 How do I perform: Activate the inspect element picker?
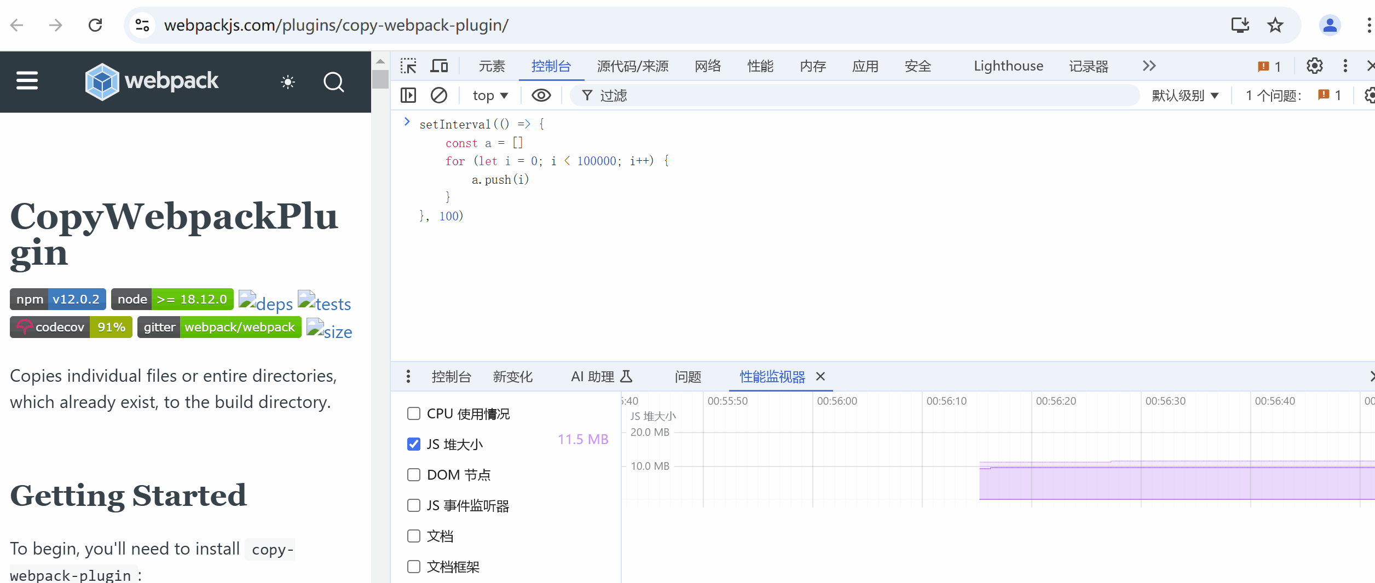tap(408, 66)
